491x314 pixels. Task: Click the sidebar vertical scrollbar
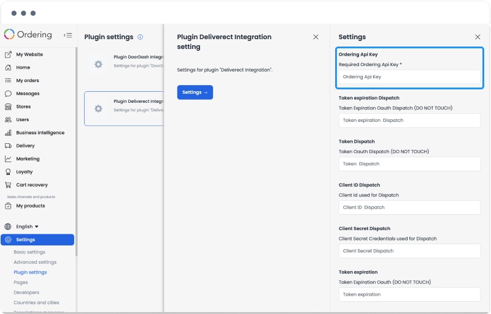pos(76,152)
